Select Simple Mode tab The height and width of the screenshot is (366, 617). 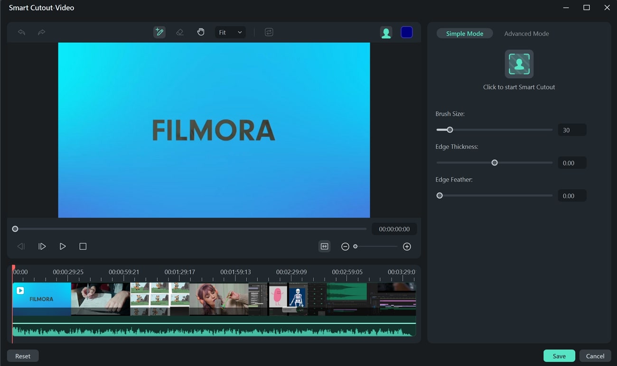pyautogui.click(x=465, y=34)
